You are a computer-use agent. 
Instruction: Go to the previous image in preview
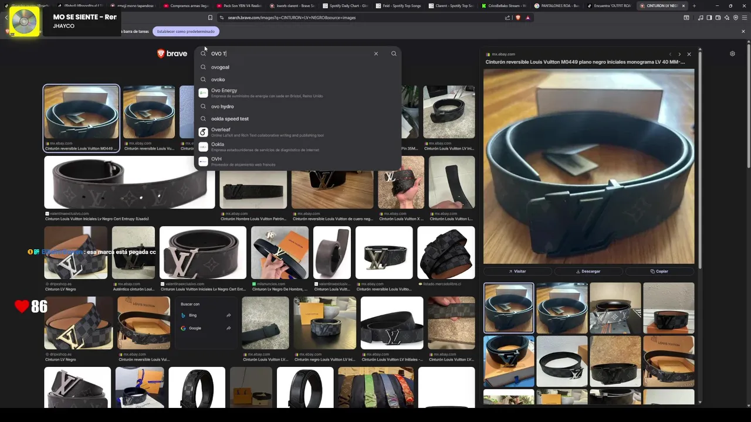point(670,54)
